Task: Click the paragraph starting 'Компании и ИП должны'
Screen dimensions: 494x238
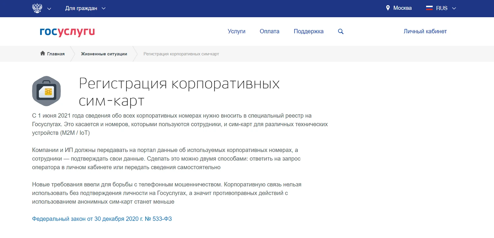Action: tap(166, 159)
